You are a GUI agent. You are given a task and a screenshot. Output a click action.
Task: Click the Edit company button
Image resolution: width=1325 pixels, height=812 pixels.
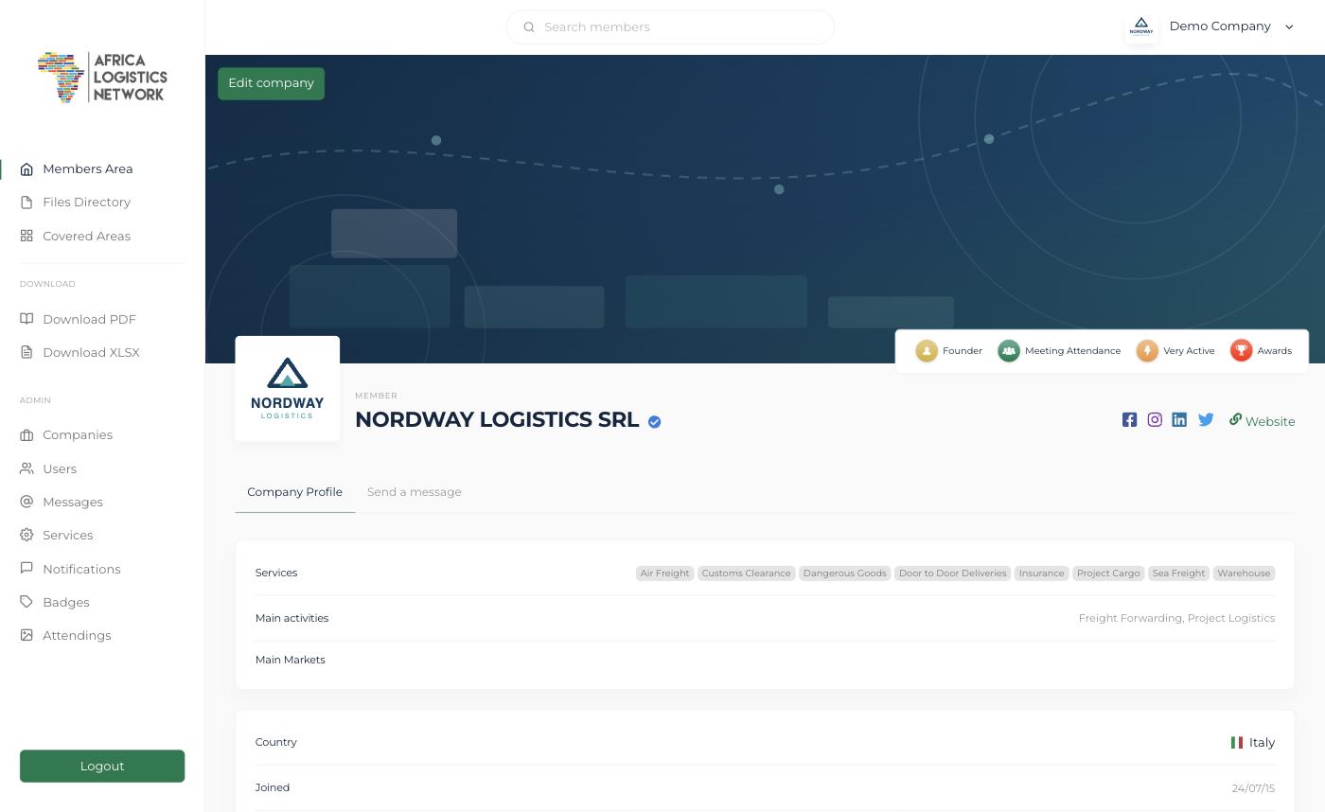[x=271, y=83]
